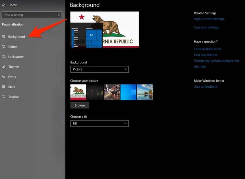Image resolution: width=245 pixels, height=179 pixels.
Task: Click the chevron on the Picture dropdown
Action: coord(125,69)
